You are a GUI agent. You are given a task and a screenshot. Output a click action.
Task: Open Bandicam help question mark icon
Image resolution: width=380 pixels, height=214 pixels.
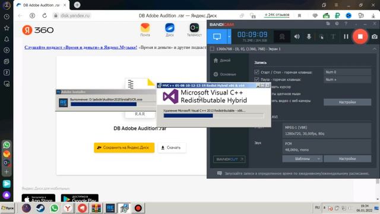pos(346,24)
